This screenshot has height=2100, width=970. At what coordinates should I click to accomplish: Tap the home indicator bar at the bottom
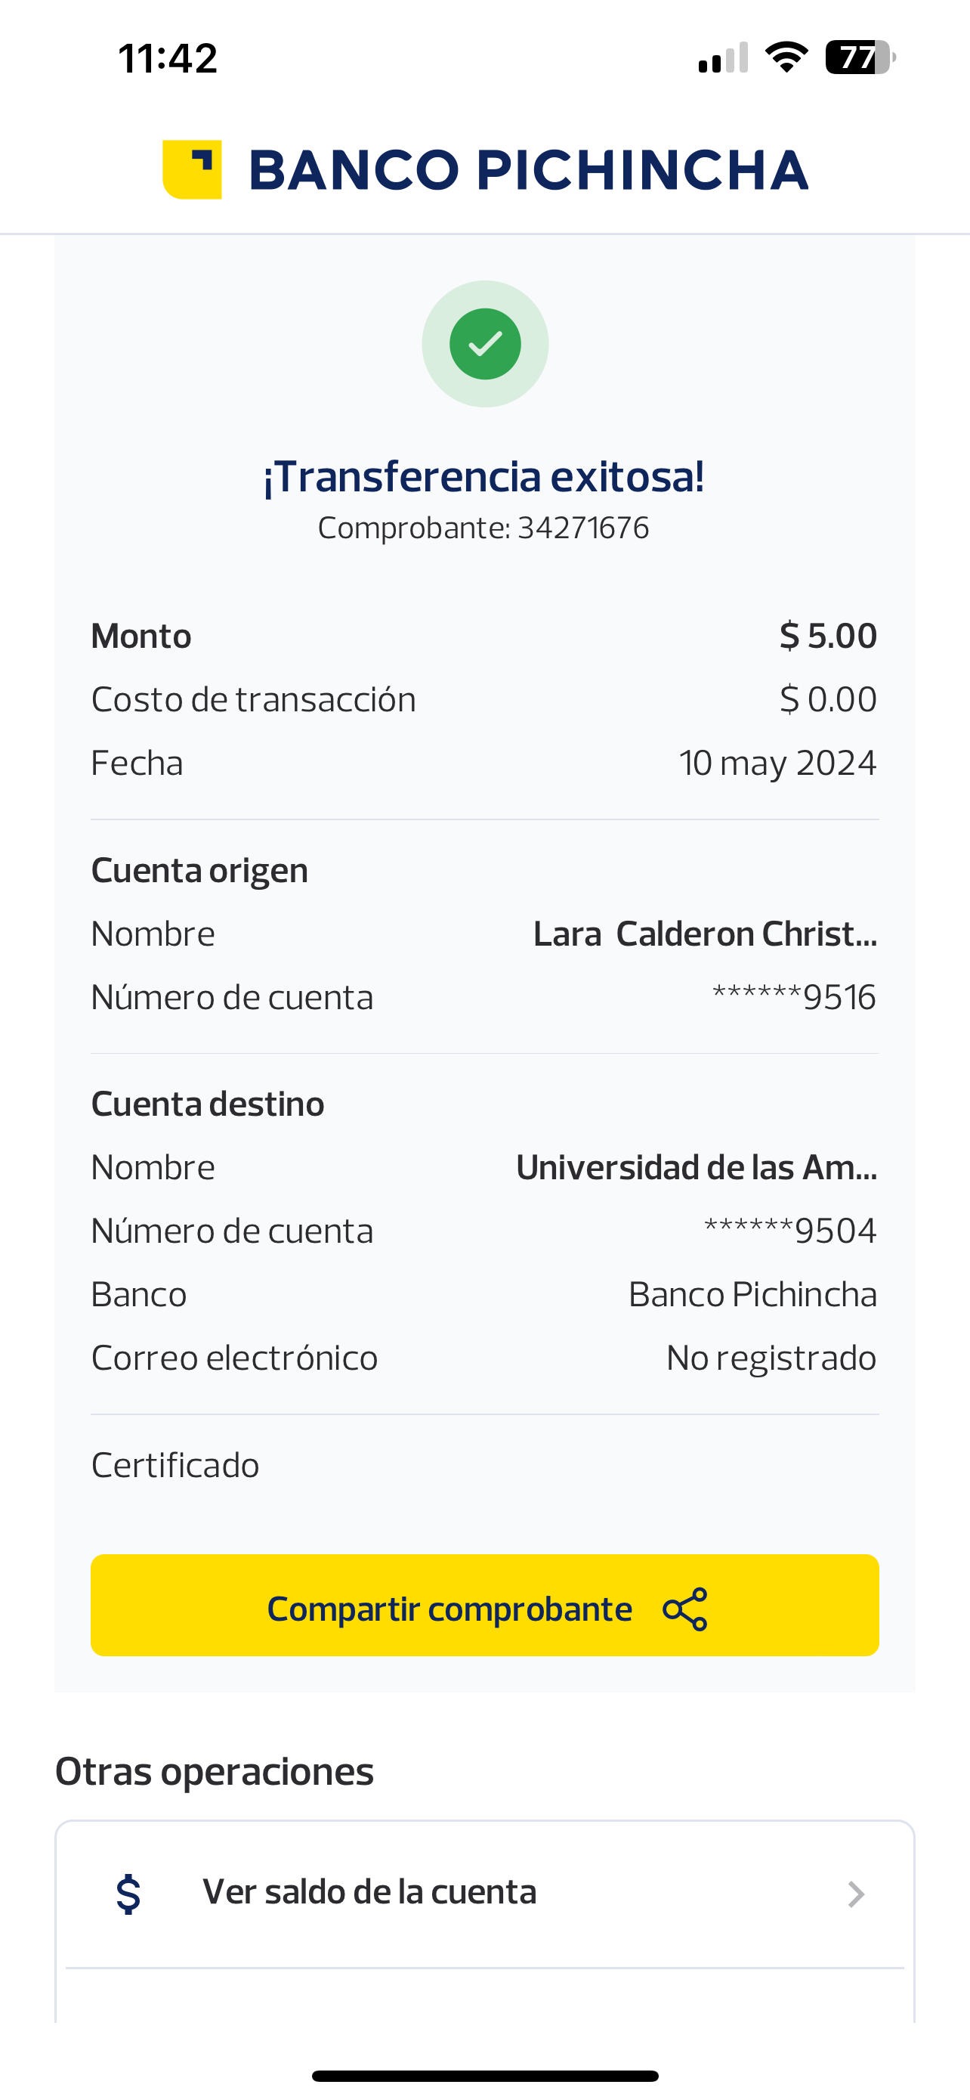coord(484,2076)
